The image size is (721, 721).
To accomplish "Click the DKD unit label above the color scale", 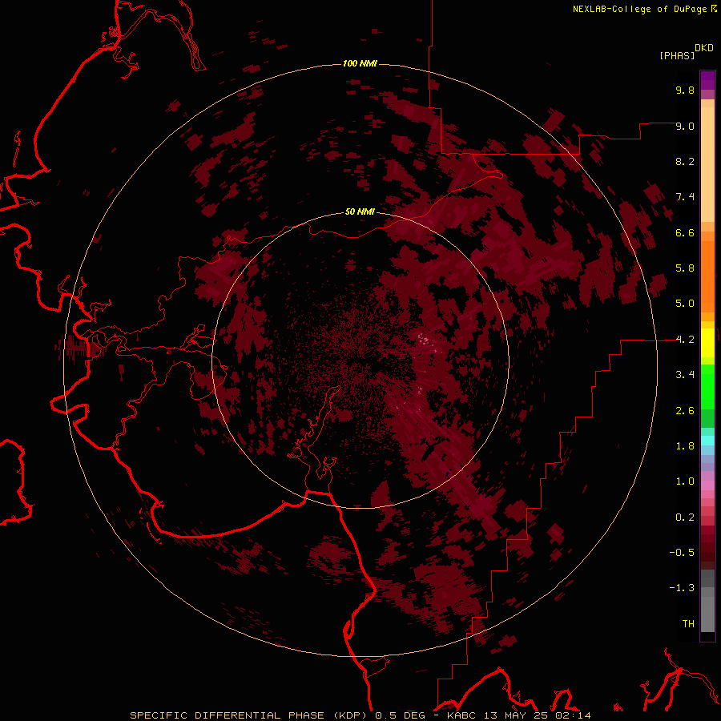I will (x=704, y=48).
